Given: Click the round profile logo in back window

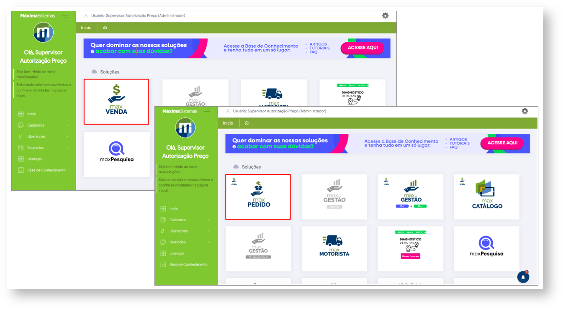Looking at the screenshot, I should click(43, 32).
